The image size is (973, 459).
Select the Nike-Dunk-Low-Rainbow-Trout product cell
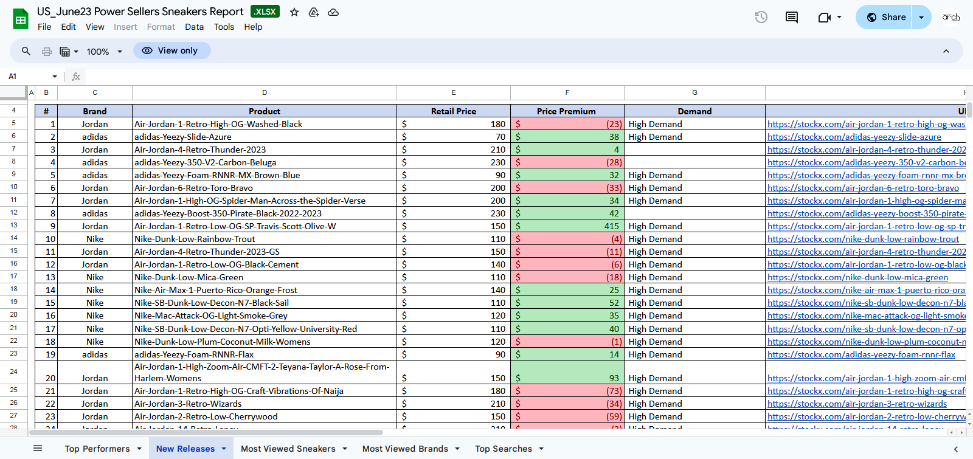coord(265,239)
